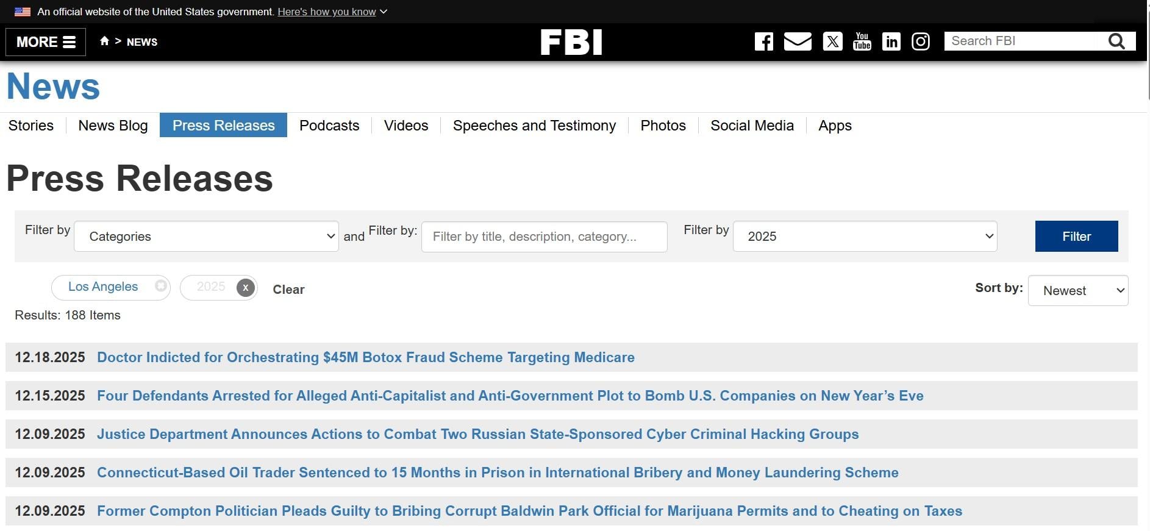Open the Sort by Newest dropdown
Screen dimensions: 1150x531
1077,291
